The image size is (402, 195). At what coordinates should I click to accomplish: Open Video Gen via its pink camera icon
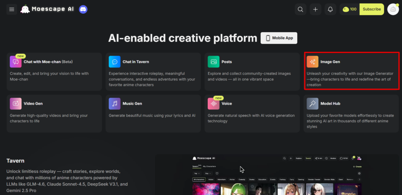16,104
